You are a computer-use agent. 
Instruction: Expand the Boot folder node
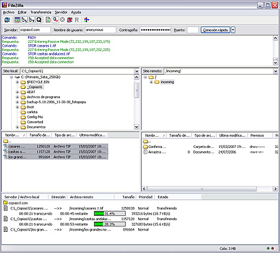(17, 107)
